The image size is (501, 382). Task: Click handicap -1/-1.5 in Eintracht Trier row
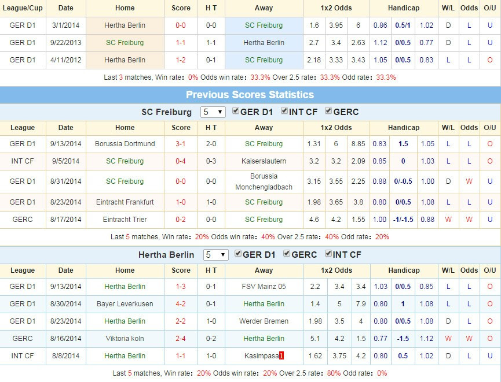click(403, 220)
